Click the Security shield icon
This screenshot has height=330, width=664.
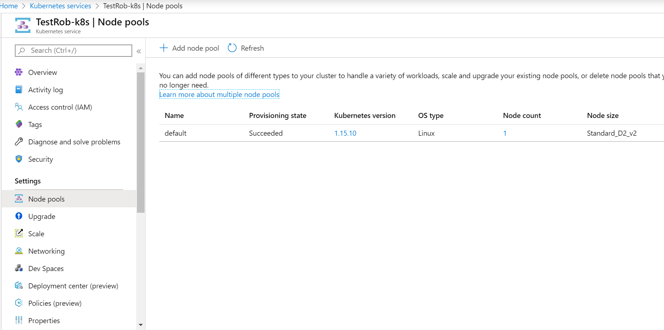point(19,159)
